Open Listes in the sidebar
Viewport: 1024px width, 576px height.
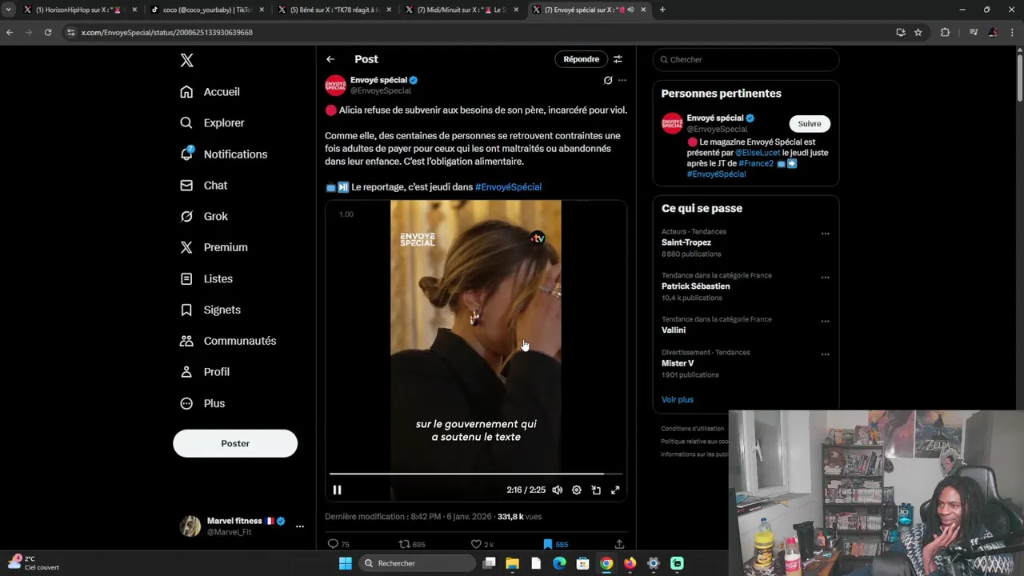pyautogui.click(x=207, y=279)
